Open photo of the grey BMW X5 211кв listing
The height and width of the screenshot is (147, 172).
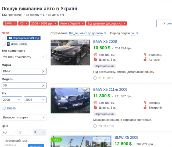pos(70,101)
